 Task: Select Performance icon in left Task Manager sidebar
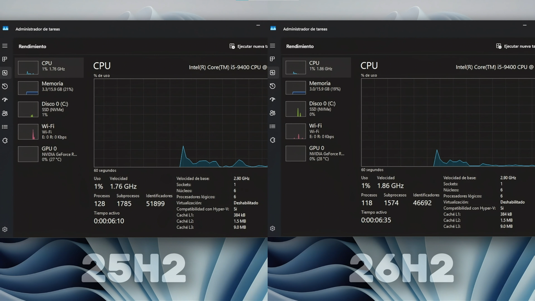pos(5,73)
